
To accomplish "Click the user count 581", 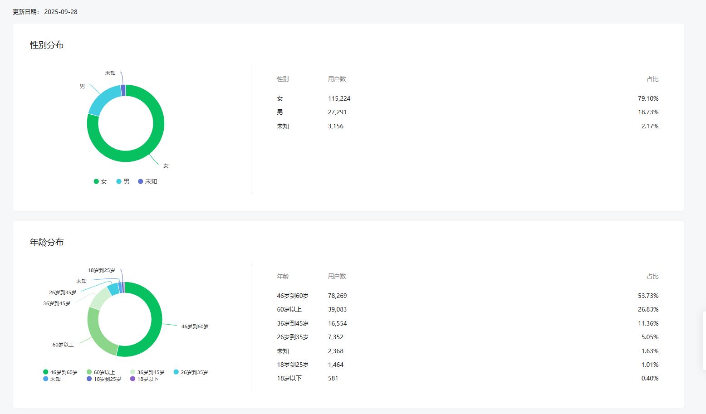I will tap(333, 378).
